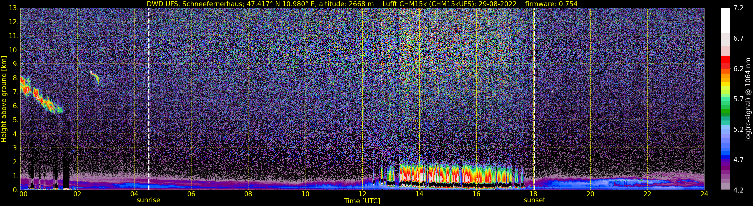753x206 pixels.
Task: Click the '16' time axis tick label
Action: 476,194
